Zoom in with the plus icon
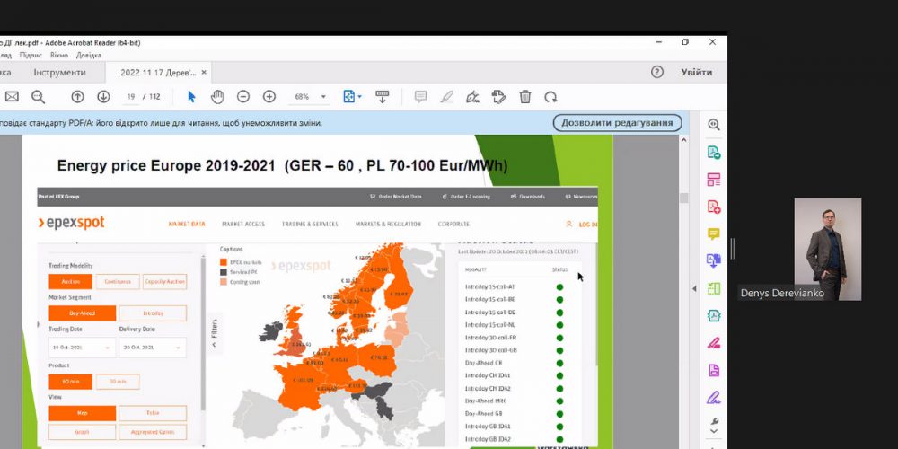The image size is (898, 449). (x=269, y=97)
